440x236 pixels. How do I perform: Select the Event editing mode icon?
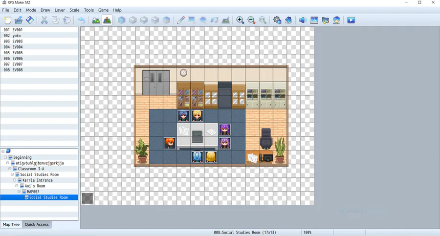107,20
